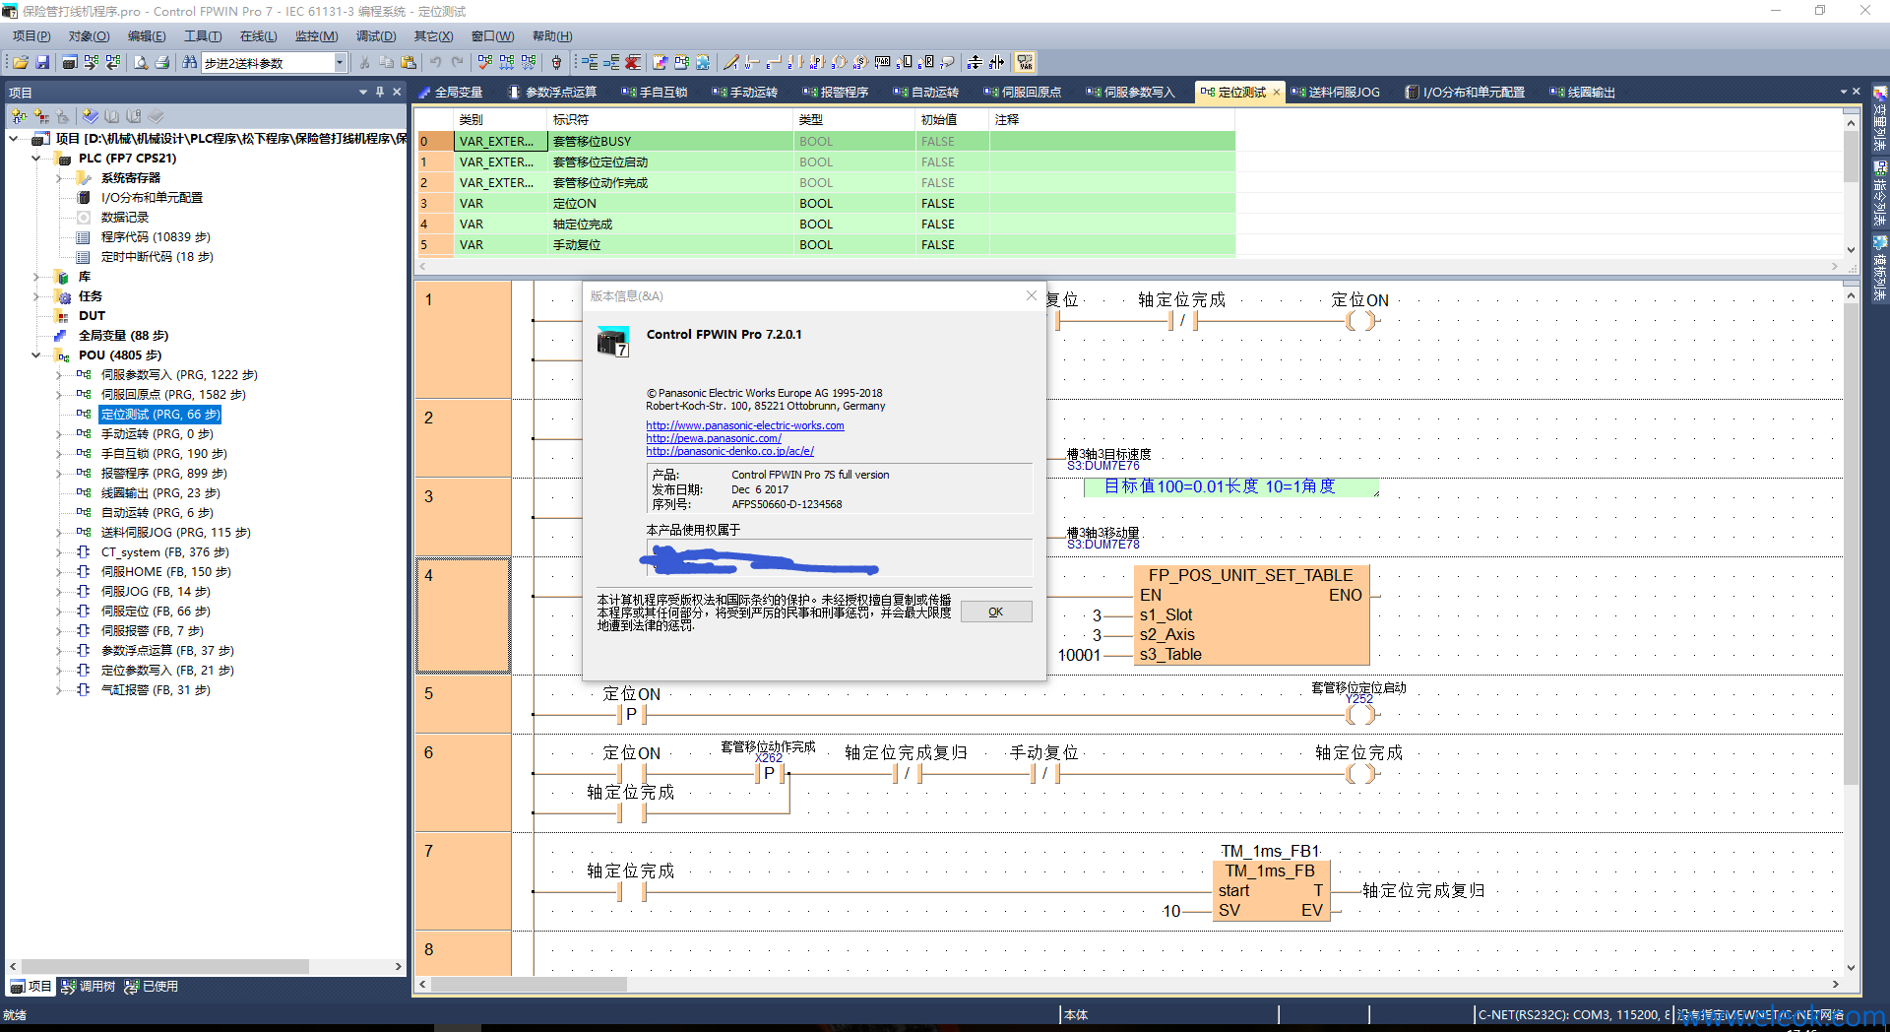The height and width of the screenshot is (1032, 1890).
Task: Select 程序代码 (10839 步) tree item
Action: pyautogui.click(x=156, y=237)
